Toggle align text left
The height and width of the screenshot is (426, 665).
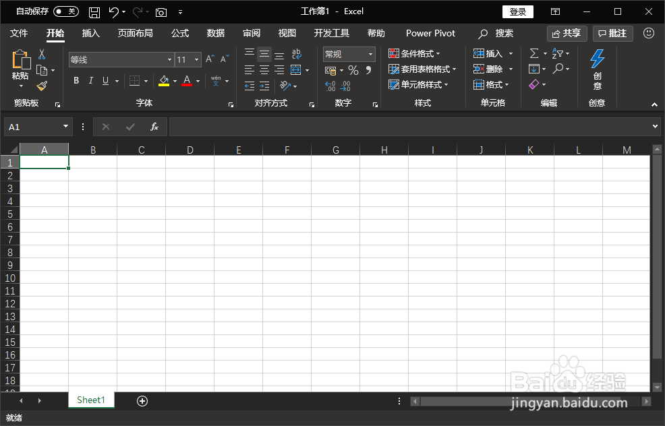coord(250,70)
